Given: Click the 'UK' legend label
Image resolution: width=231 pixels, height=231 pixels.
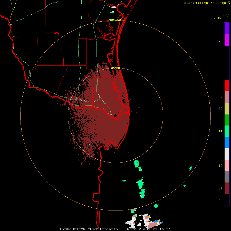Looking at the screenshot, I should (220, 40).
